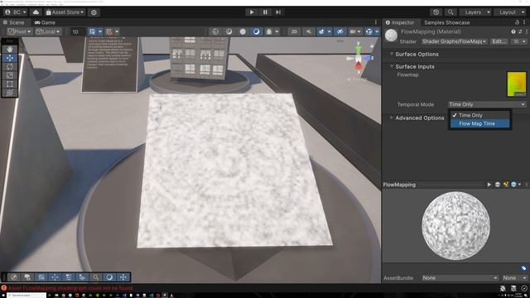Click the Edit... shader button
Screen dimensions: 530x298
coord(499,41)
